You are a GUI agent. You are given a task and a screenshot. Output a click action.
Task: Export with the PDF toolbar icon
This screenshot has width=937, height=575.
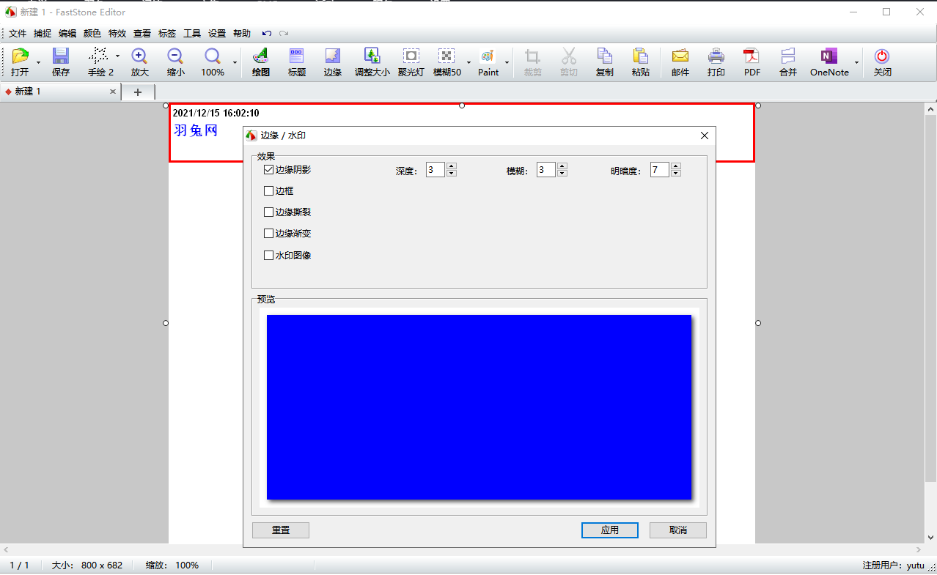click(752, 63)
